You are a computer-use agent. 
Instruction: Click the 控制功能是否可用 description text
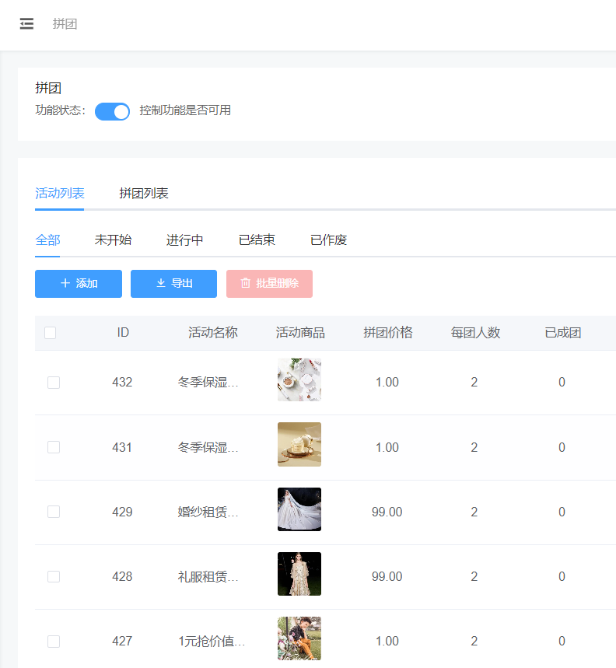(185, 110)
